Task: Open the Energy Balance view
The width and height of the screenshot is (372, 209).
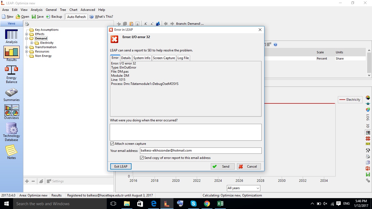Action: tap(11, 74)
